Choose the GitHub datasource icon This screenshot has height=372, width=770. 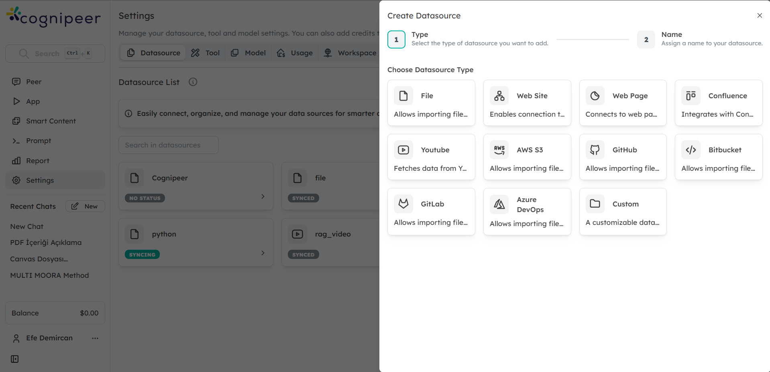point(595,150)
